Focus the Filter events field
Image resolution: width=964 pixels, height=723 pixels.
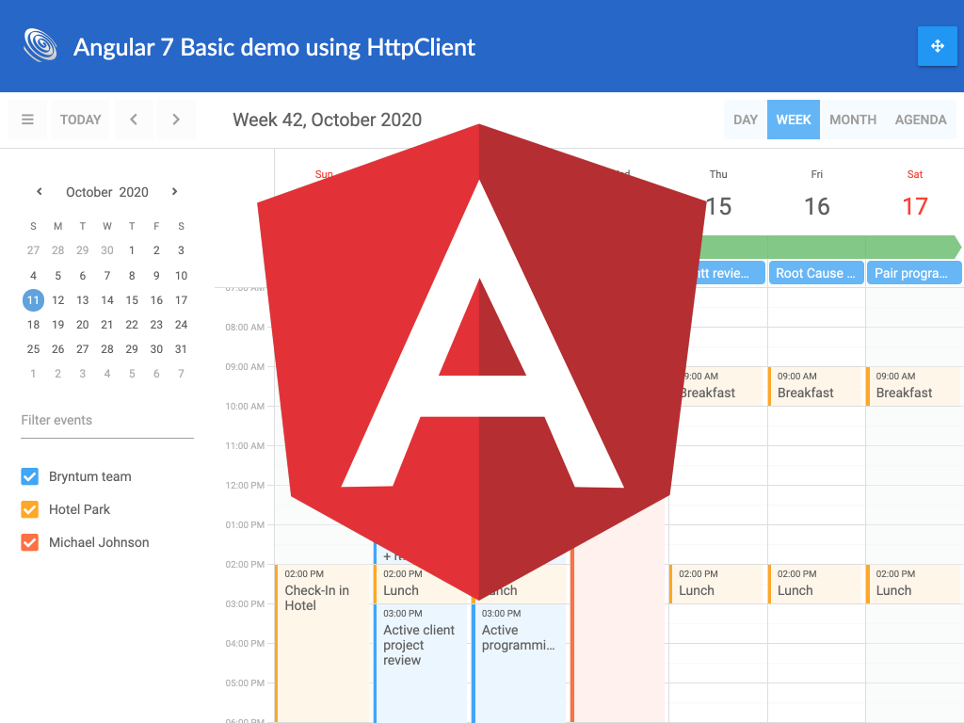pos(107,421)
